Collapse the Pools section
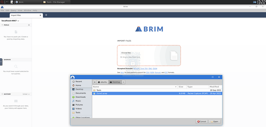 (x=2, y=25)
